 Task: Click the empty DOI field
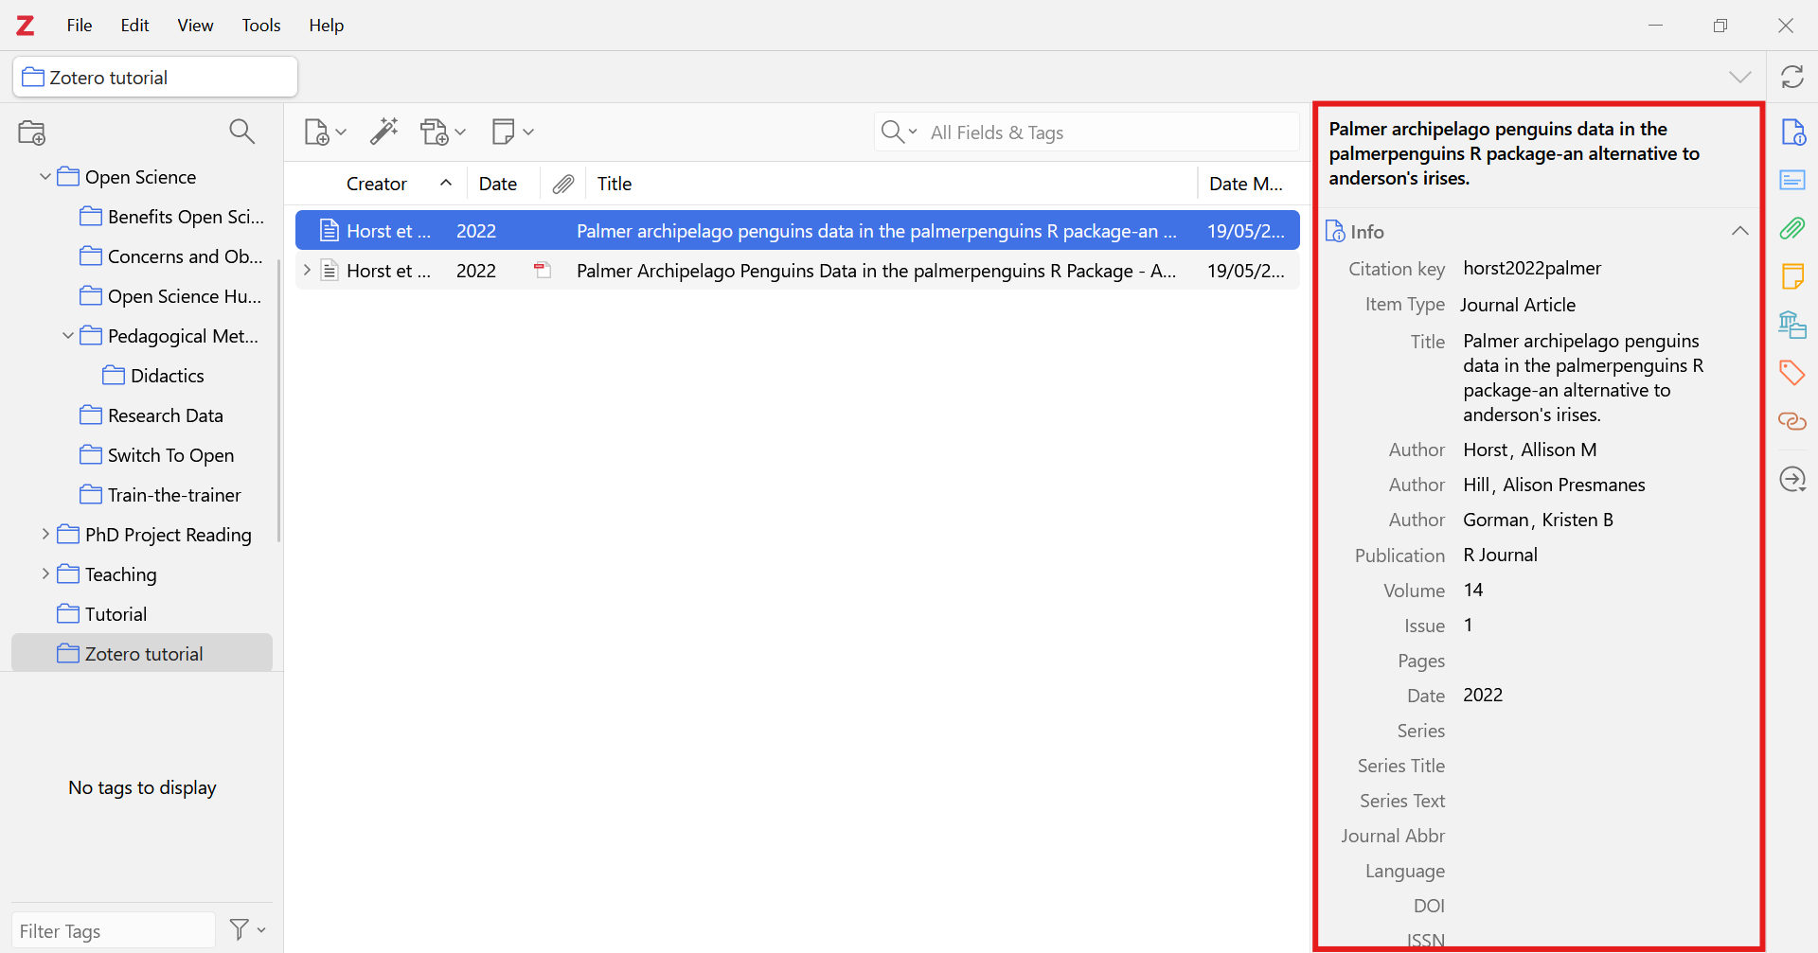1605,906
